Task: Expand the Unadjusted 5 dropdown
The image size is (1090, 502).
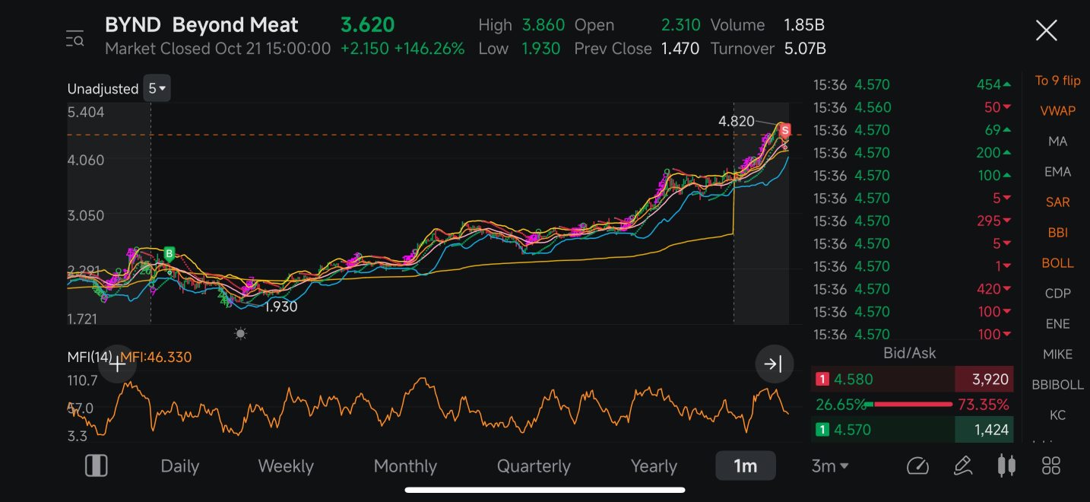Action: tap(158, 88)
